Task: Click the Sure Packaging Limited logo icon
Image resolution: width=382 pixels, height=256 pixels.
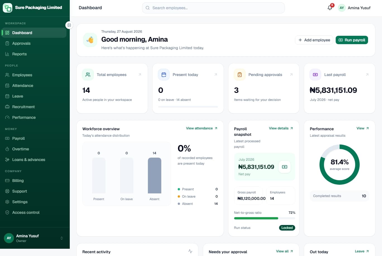Action: [x=8, y=8]
